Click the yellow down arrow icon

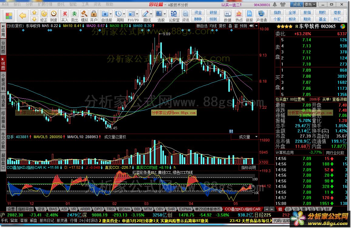[x=34, y=19]
